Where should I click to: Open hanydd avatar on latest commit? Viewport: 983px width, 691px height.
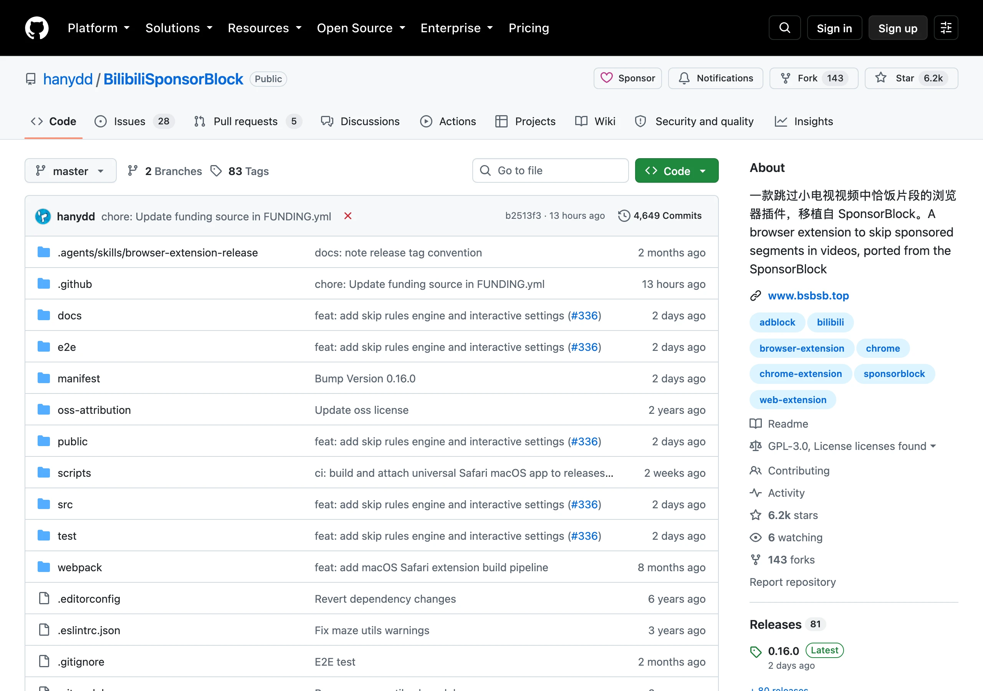(x=43, y=216)
